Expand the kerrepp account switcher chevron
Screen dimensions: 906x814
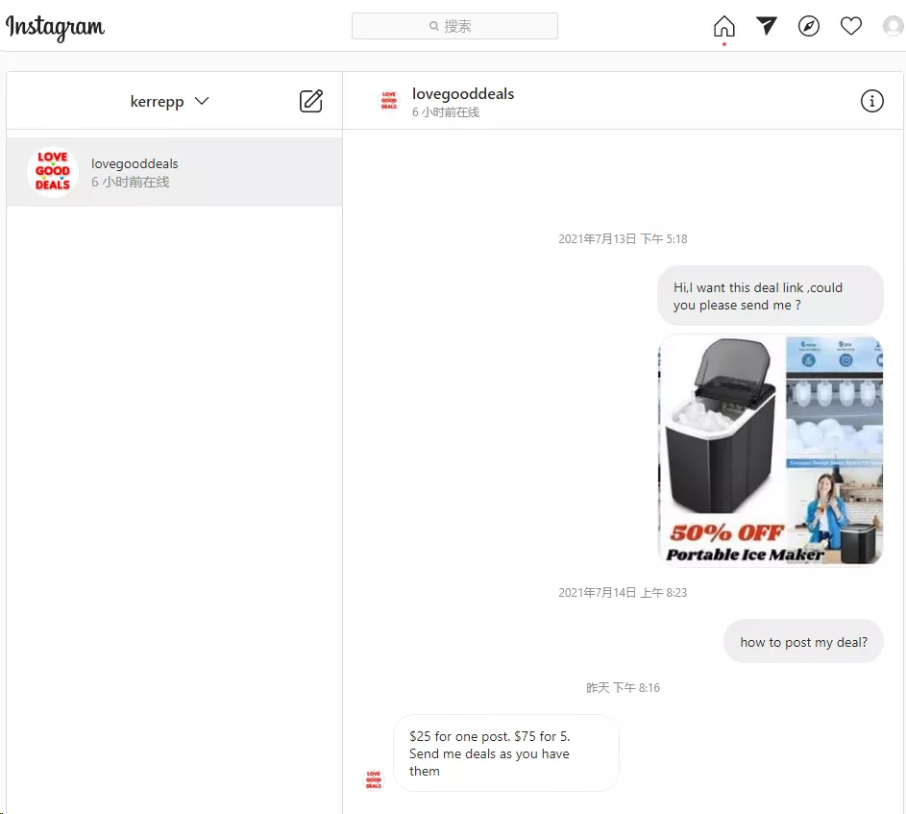(x=202, y=101)
